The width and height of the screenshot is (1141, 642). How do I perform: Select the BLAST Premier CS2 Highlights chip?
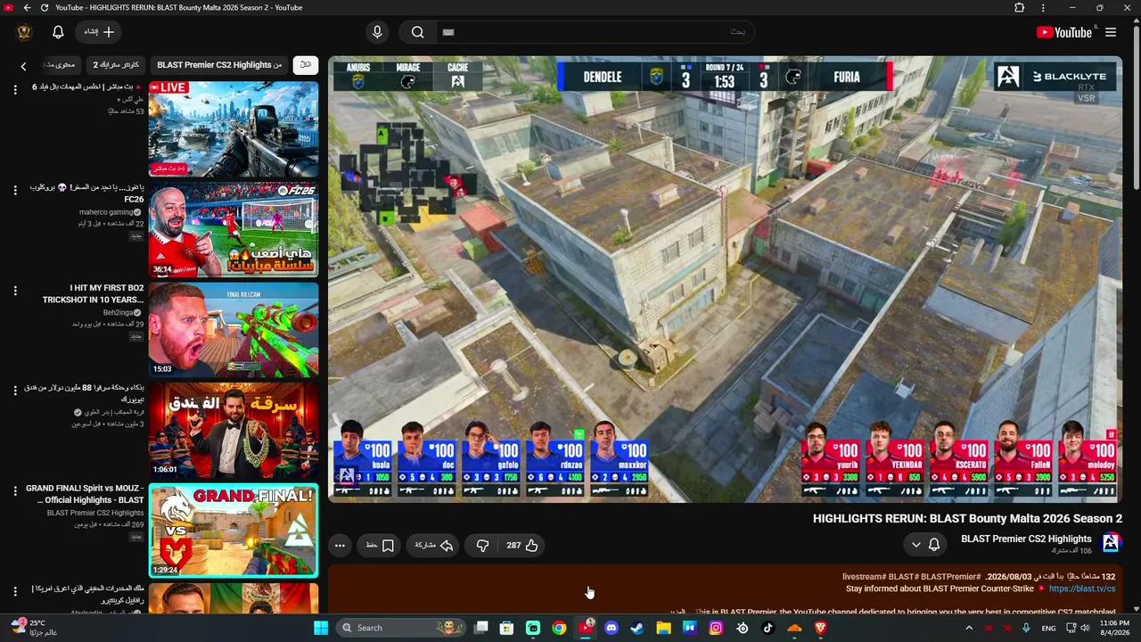219,65
